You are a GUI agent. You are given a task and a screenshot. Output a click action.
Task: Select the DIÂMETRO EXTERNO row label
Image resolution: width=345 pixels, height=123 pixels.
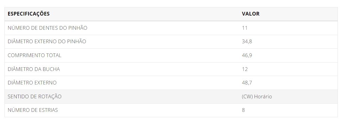coord(32,83)
